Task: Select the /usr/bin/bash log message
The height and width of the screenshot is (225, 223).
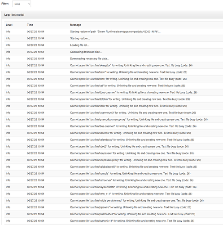Action: [129, 72]
